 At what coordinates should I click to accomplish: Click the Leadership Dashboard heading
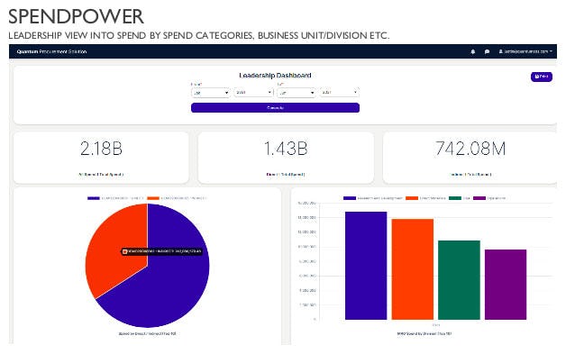click(275, 76)
